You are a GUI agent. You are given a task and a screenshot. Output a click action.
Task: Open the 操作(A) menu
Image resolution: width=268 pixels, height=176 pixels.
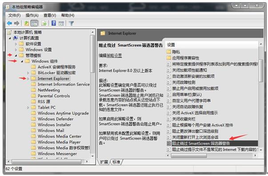coord(32,16)
